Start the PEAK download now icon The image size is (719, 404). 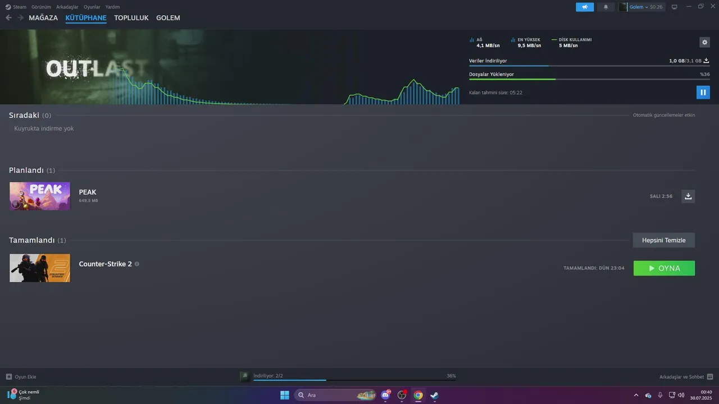688,196
